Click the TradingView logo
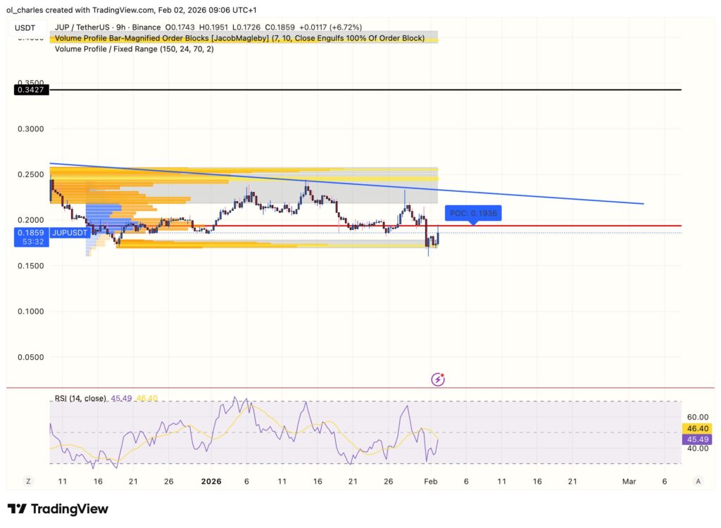 58,508
